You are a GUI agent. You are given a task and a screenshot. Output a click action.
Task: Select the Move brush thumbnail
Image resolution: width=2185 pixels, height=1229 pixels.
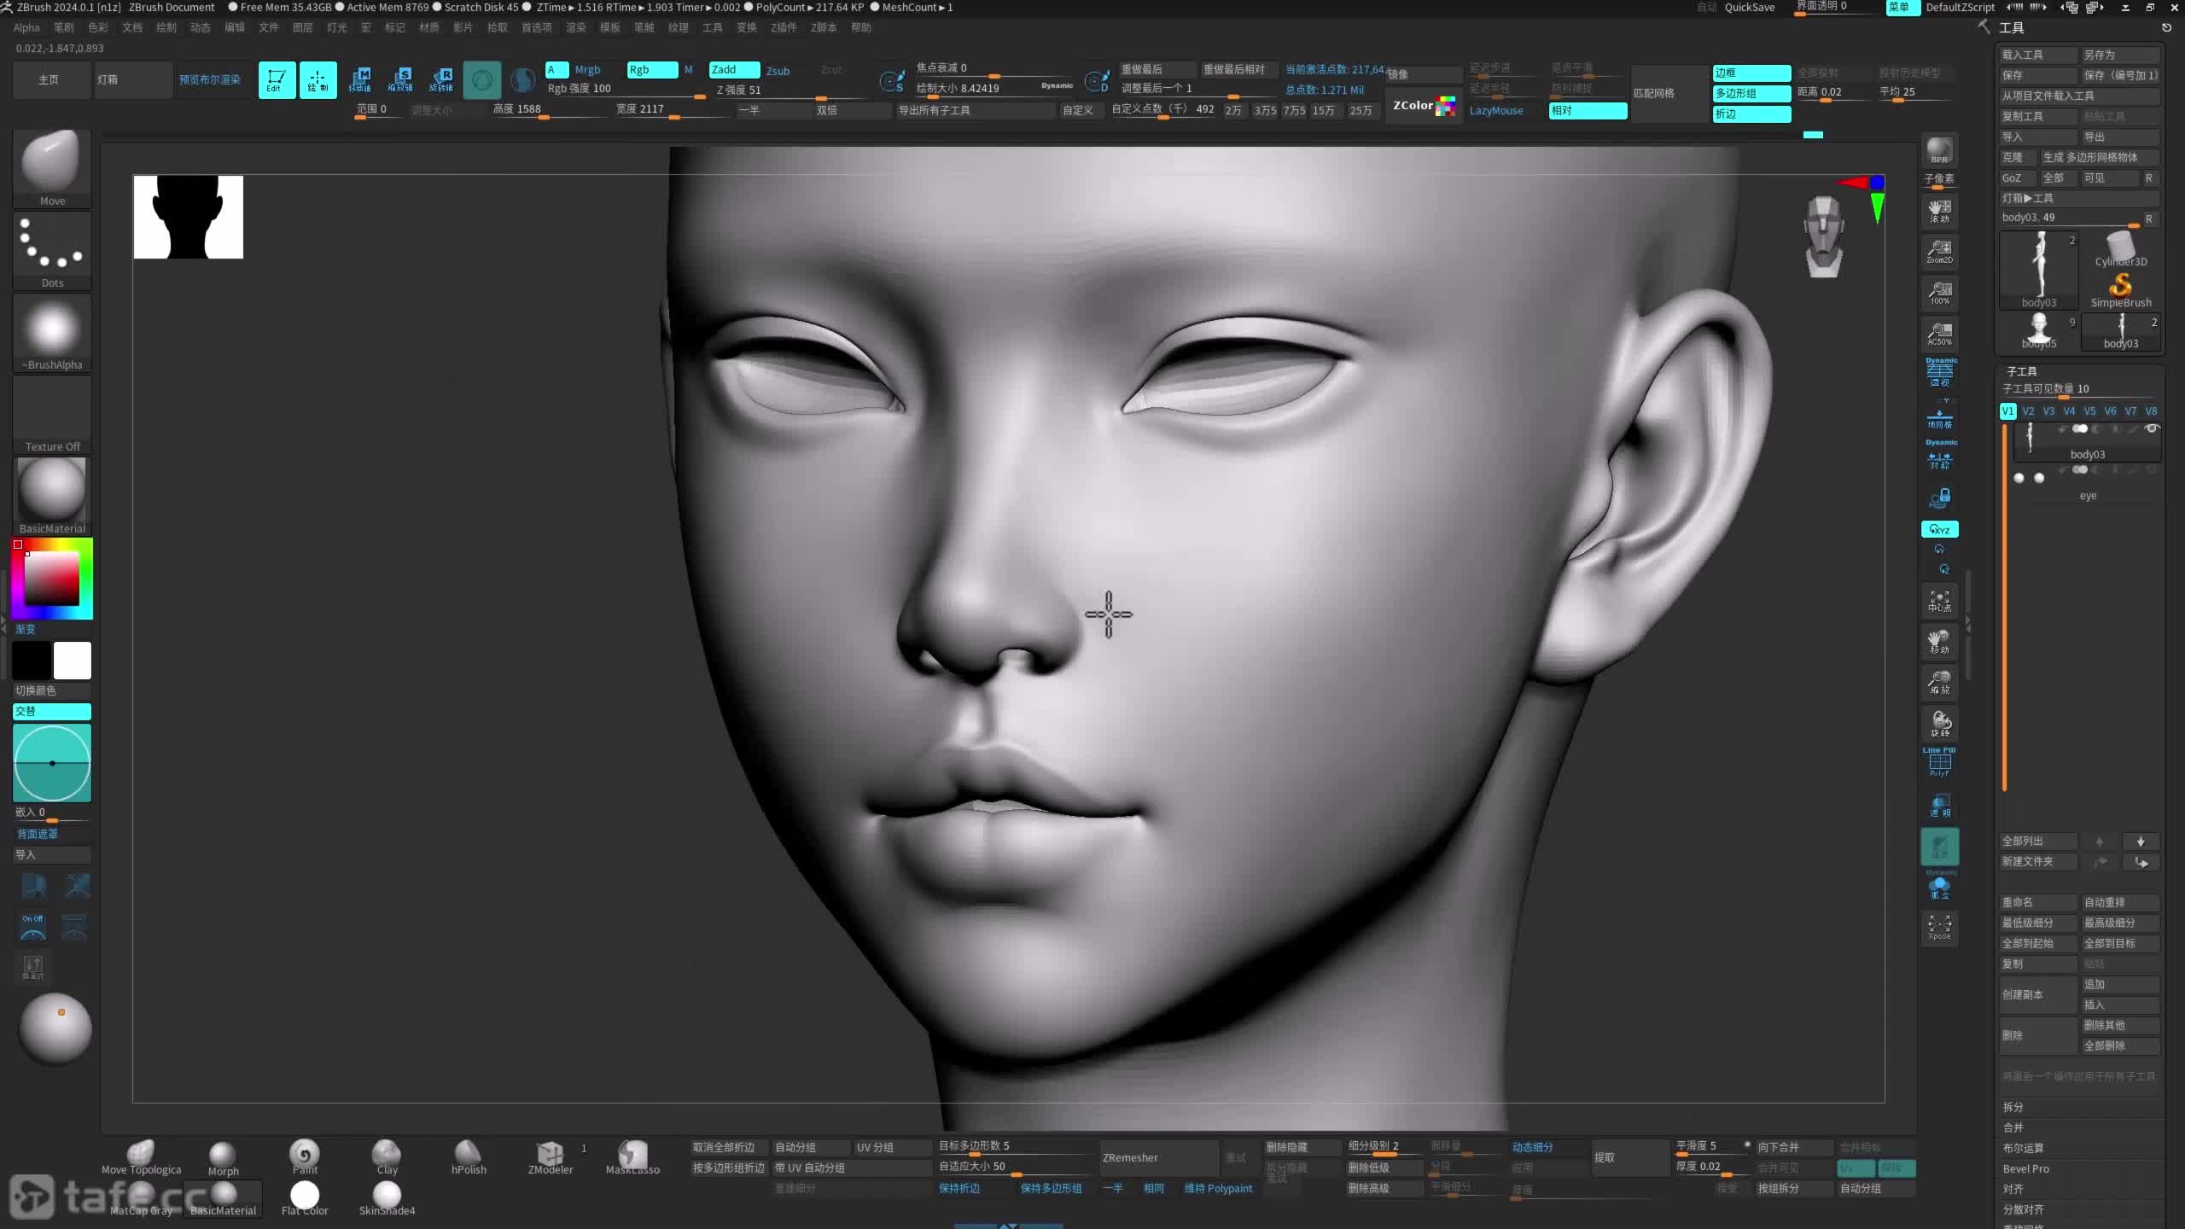pos(52,167)
